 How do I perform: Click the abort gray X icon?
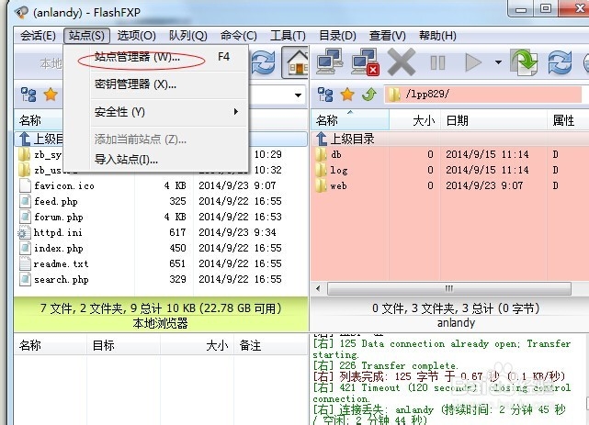402,62
